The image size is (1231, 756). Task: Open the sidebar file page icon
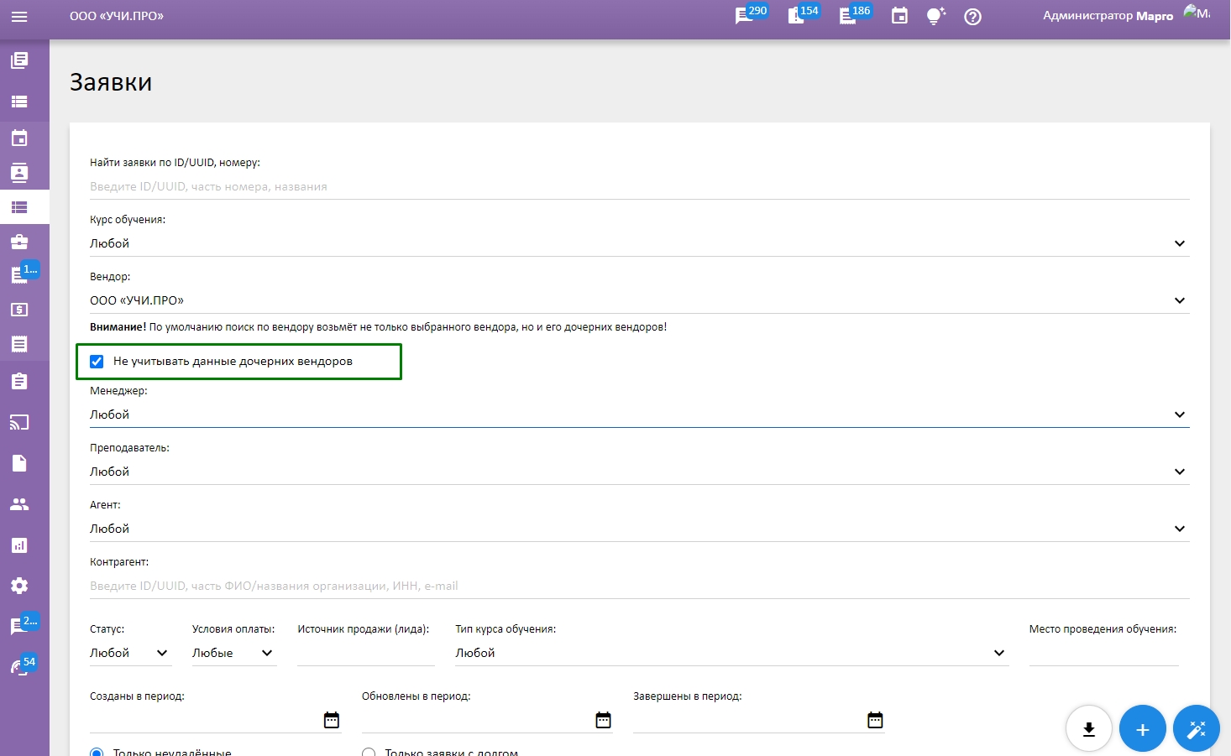tap(19, 463)
